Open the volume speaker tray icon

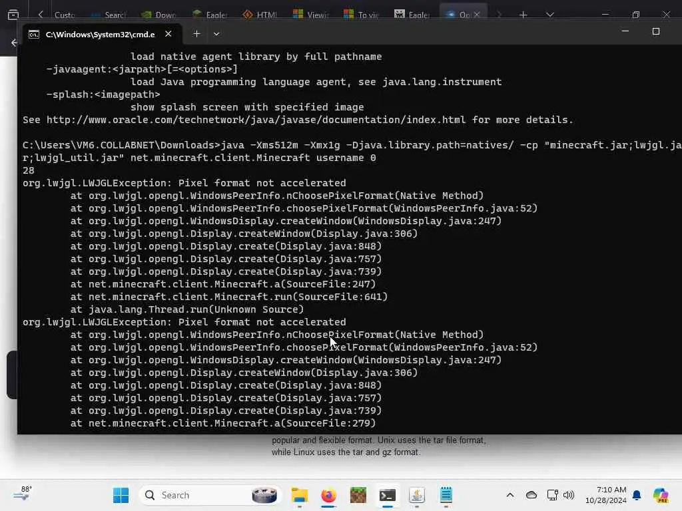click(x=569, y=495)
